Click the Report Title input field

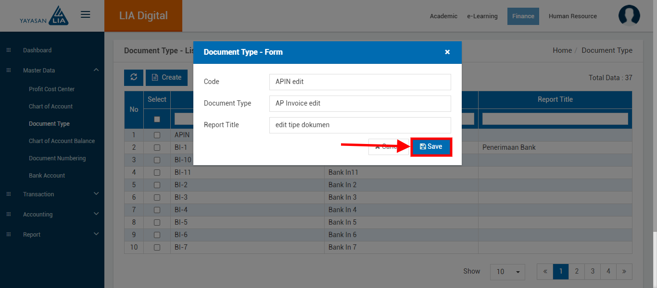[x=360, y=125]
